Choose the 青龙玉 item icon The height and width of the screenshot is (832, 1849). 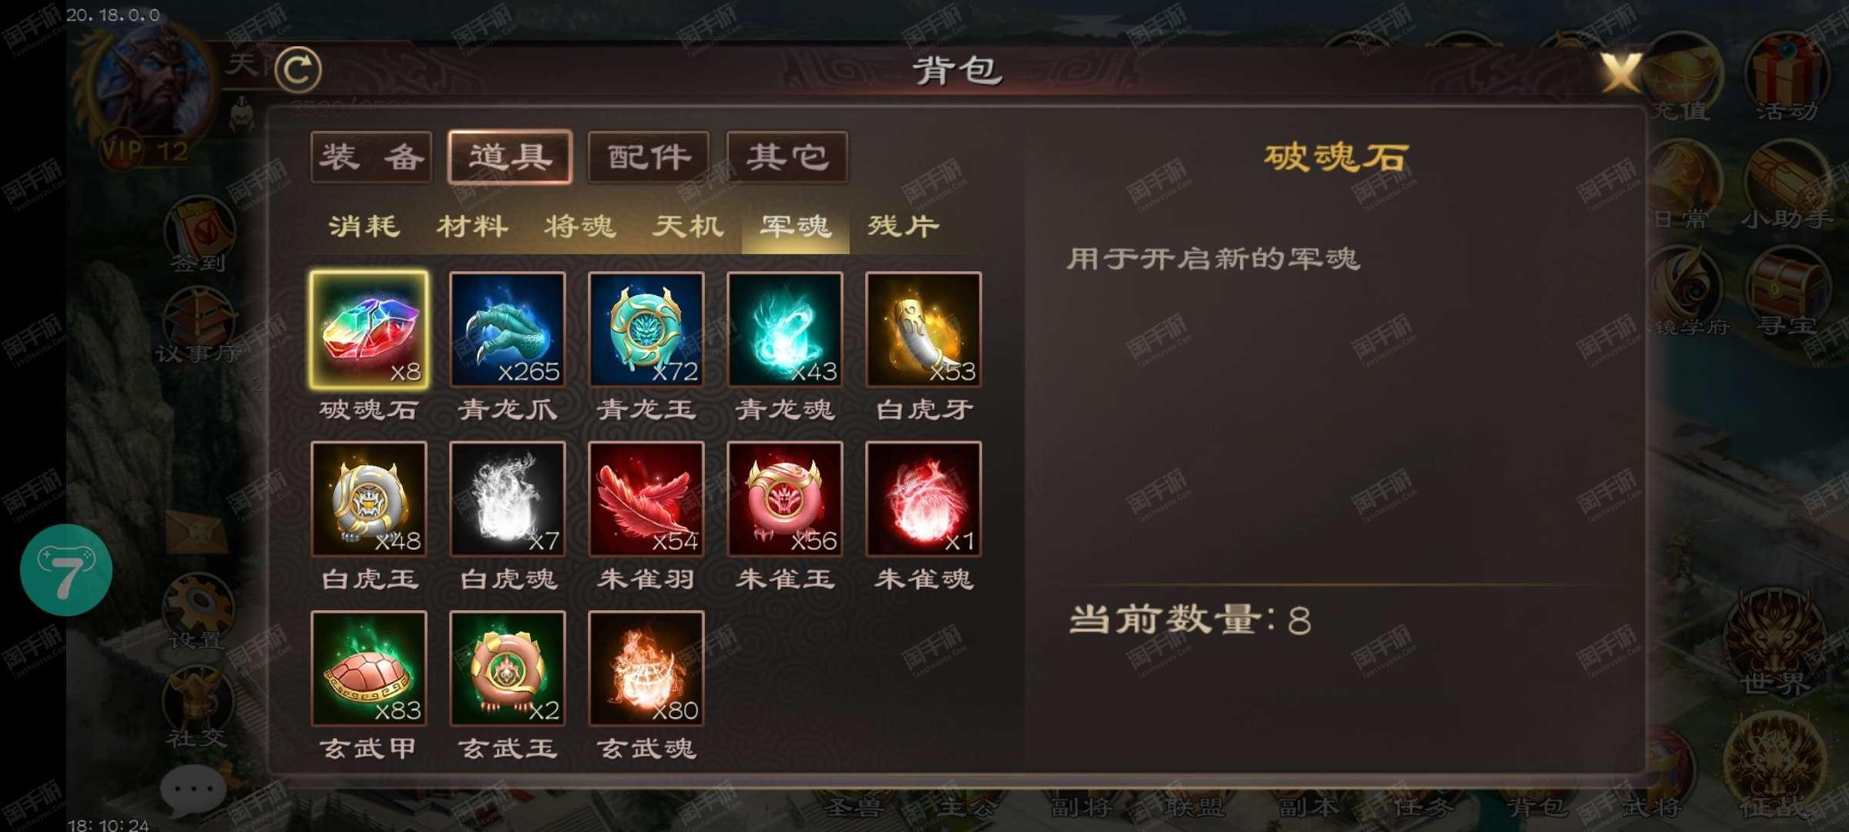(646, 330)
